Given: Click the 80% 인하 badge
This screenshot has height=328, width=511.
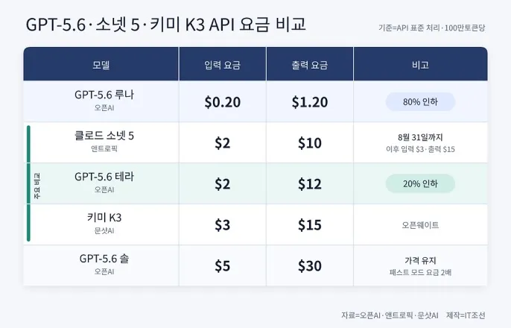Looking at the screenshot, I should [420, 101].
